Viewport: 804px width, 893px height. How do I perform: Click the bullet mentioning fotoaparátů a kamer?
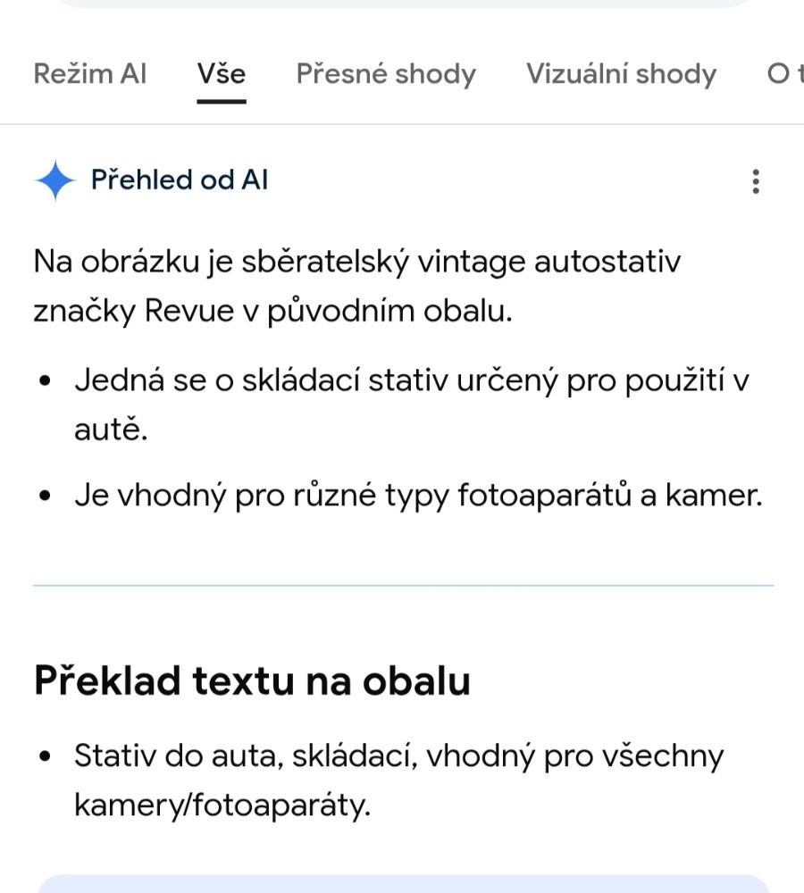418,497
